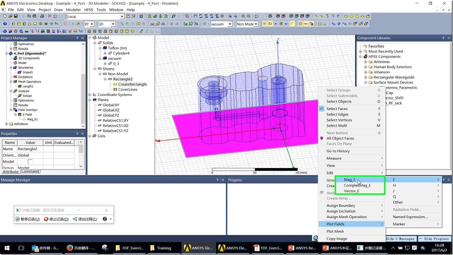453x255 pixels.
Task: Toggle the Face Center snap mode button
Action: click(281, 24)
